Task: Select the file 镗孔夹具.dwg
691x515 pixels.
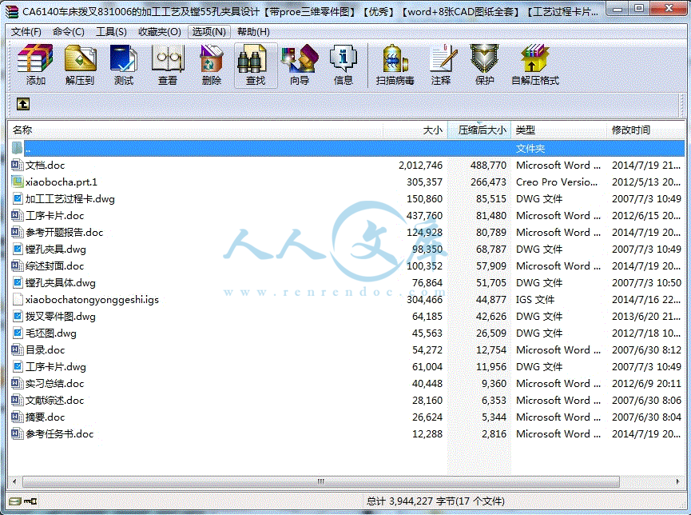Action: coord(56,249)
